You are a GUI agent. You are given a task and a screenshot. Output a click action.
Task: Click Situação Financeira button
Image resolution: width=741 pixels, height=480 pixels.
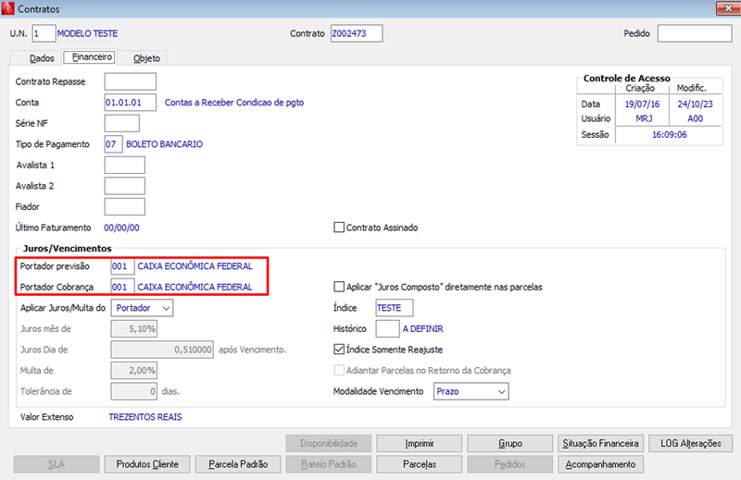pos(600,443)
